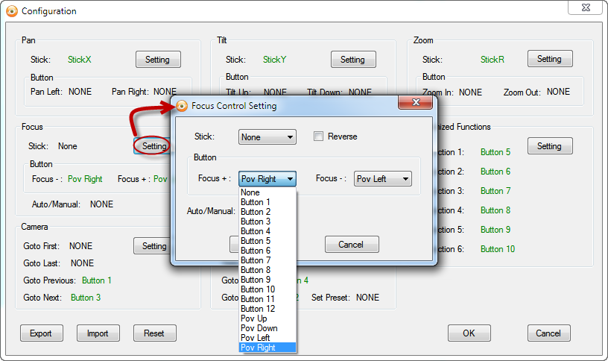This screenshot has height=361, width=608.
Task: Close the Configuration window
Action: click(586, 7)
